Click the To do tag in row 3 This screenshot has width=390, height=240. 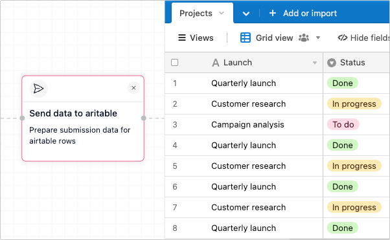click(343, 124)
